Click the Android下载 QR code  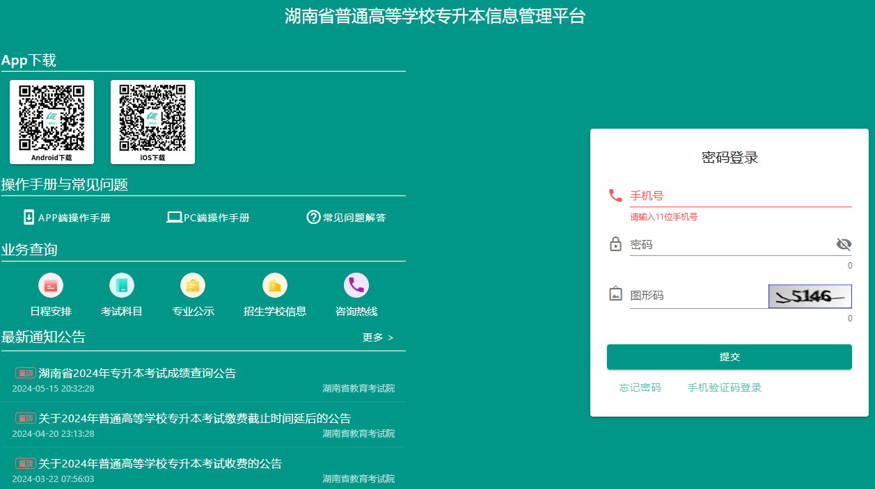tap(52, 122)
